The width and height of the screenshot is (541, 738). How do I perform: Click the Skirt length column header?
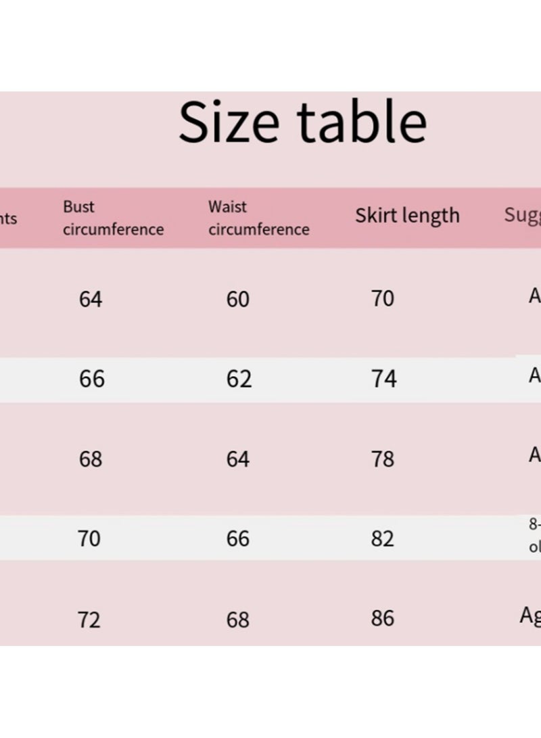pyautogui.click(x=407, y=216)
